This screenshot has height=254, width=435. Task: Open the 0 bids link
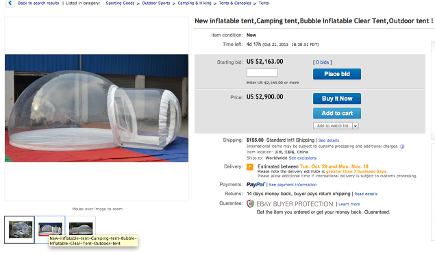tap(322, 62)
